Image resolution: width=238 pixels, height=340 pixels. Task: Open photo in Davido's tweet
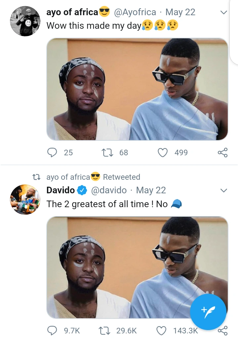pyautogui.click(x=137, y=268)
